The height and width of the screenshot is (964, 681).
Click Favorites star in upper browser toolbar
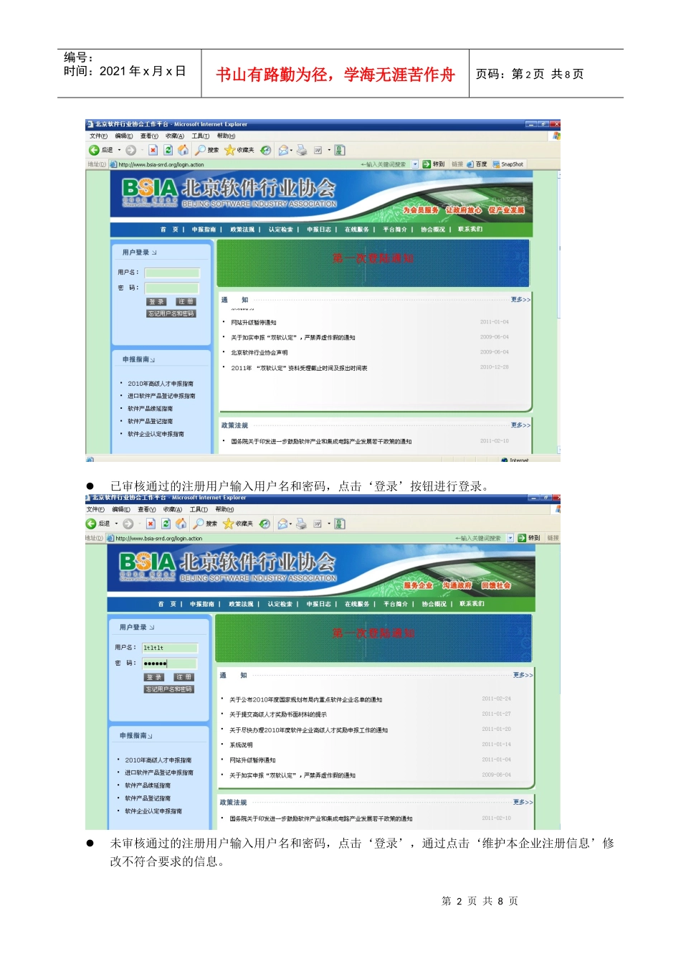[229, 150]
